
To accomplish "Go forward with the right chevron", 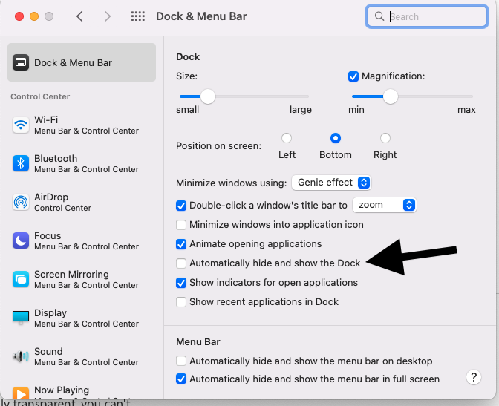I will click(x=108, y=16).
